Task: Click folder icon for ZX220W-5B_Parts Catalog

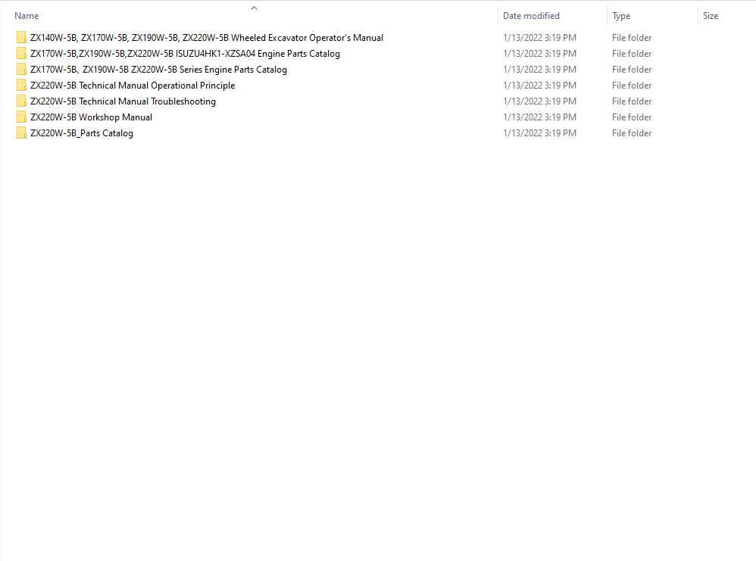Action: 21,133
